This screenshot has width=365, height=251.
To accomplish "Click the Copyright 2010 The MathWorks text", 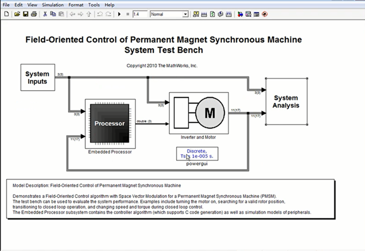I will pos(162,66).
